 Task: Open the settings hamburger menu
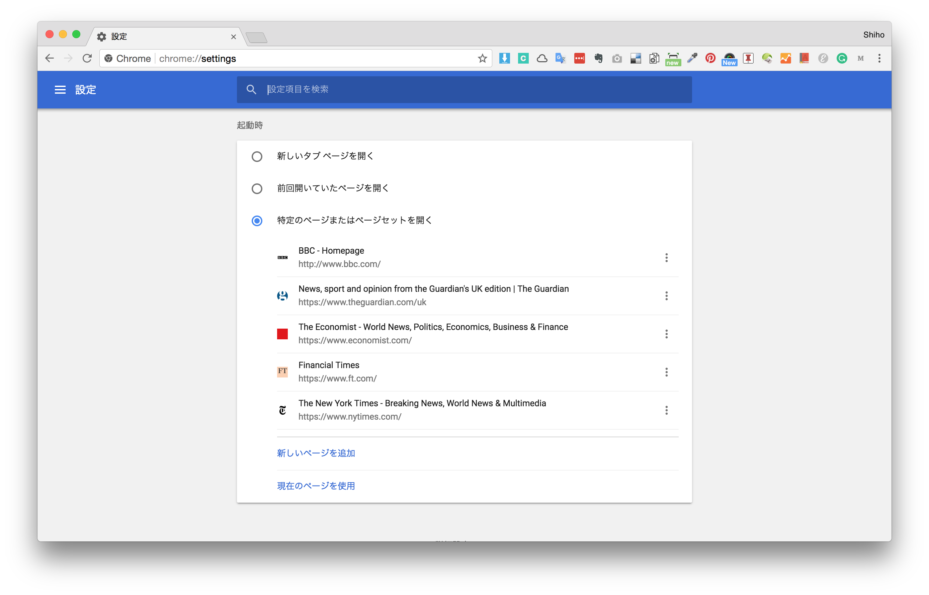(x=60, y=90)
